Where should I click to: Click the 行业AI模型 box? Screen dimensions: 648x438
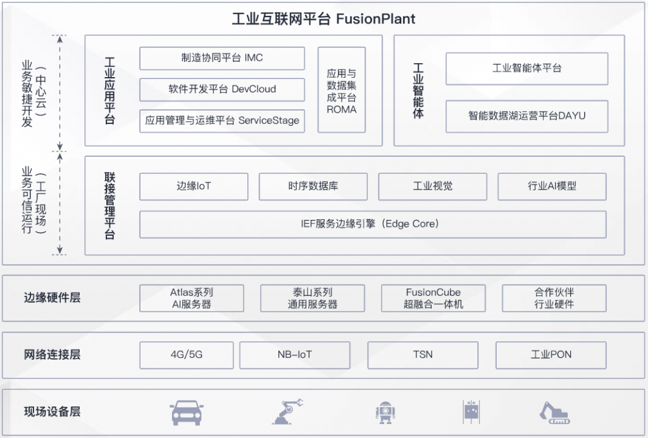coord(552,186)
